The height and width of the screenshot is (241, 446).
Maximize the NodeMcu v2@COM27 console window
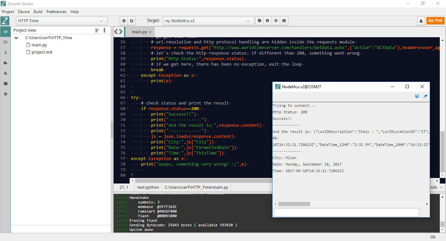click(x=407, y=87)
